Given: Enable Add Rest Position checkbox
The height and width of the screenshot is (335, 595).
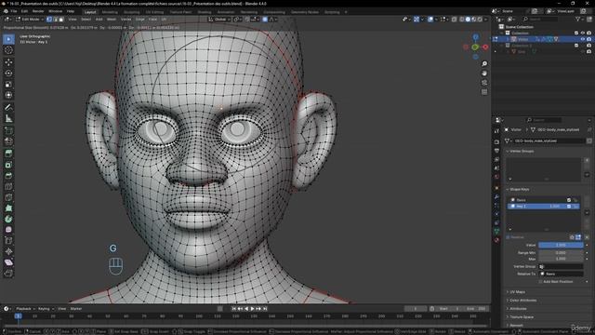Looking at the screenshot, I should (x=540, y=282).
